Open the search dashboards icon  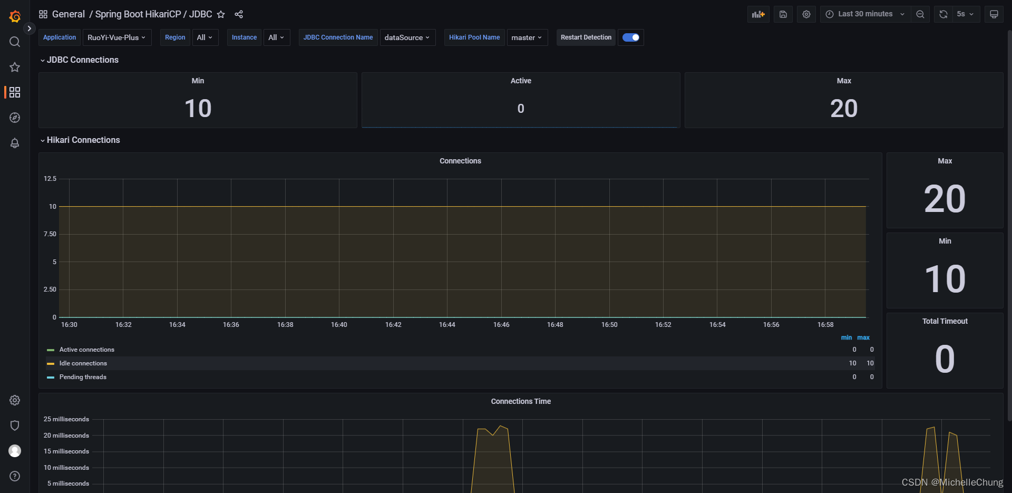[x=15, y=42]
